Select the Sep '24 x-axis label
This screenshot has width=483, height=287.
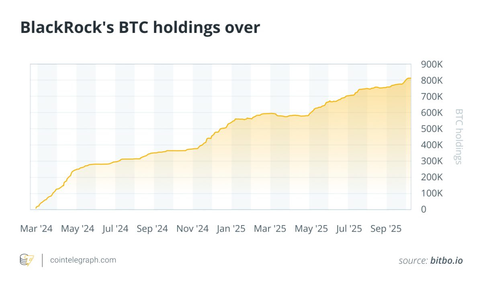[x=152, y=229]
